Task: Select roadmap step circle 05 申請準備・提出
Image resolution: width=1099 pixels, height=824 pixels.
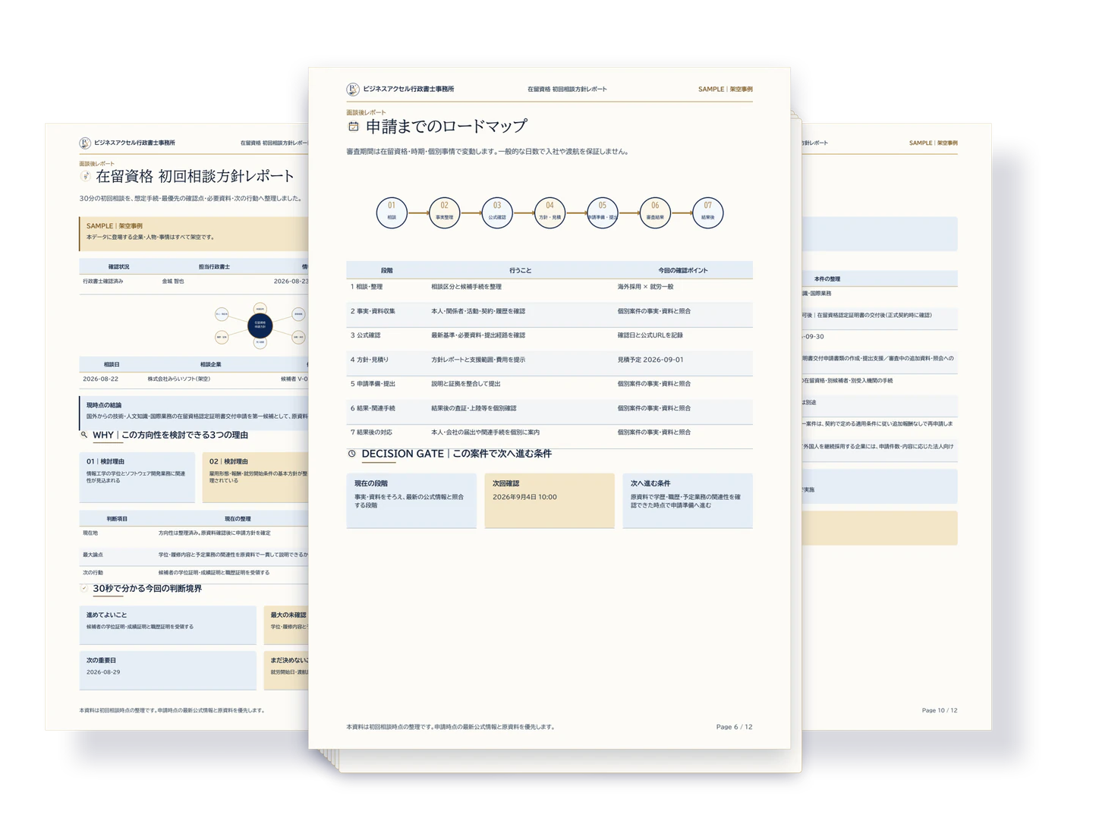Action: (603, 212)
